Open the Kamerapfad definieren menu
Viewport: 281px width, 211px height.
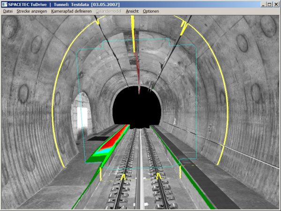tap(72, 11)
